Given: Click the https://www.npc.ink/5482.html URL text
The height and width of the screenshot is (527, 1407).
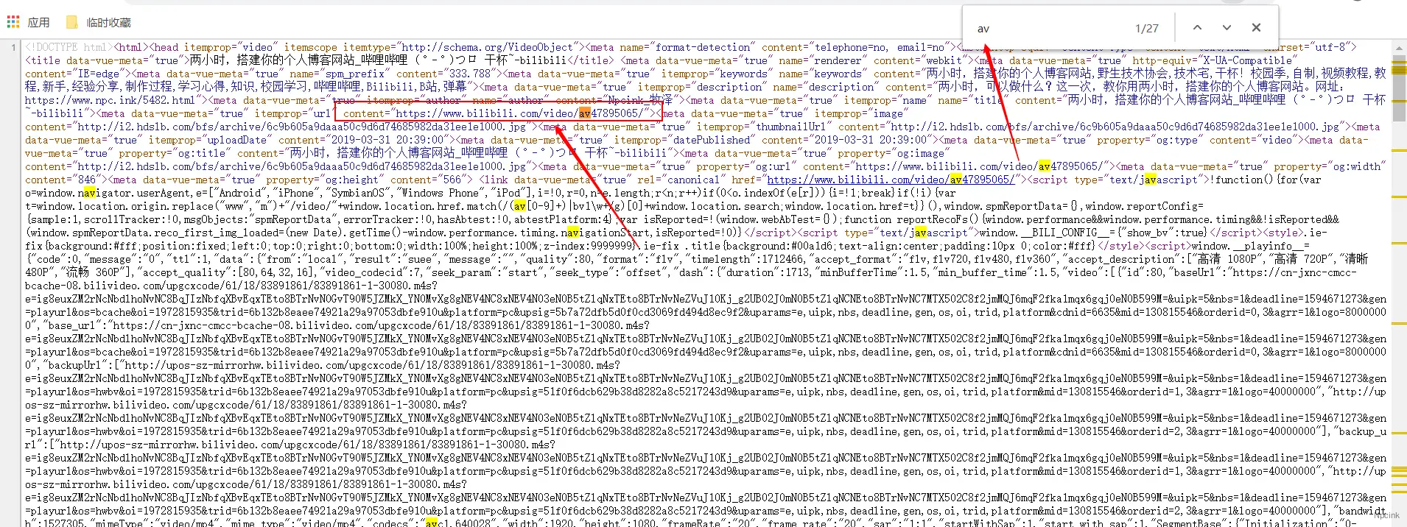Looking at the screenshot, I should [110, 100].
